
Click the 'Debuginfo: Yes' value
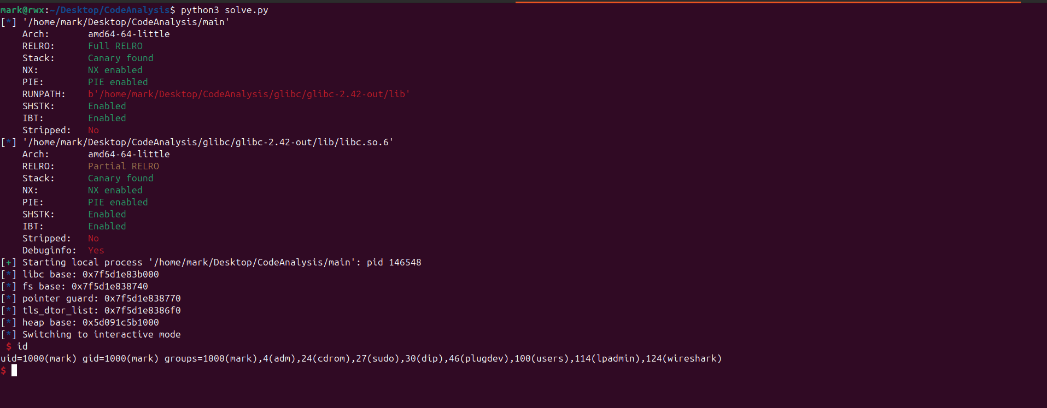tap(96, 250)
